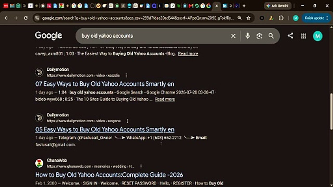Open a new browser tab
This screenshot has width=333, height=187.
point(244,6)
